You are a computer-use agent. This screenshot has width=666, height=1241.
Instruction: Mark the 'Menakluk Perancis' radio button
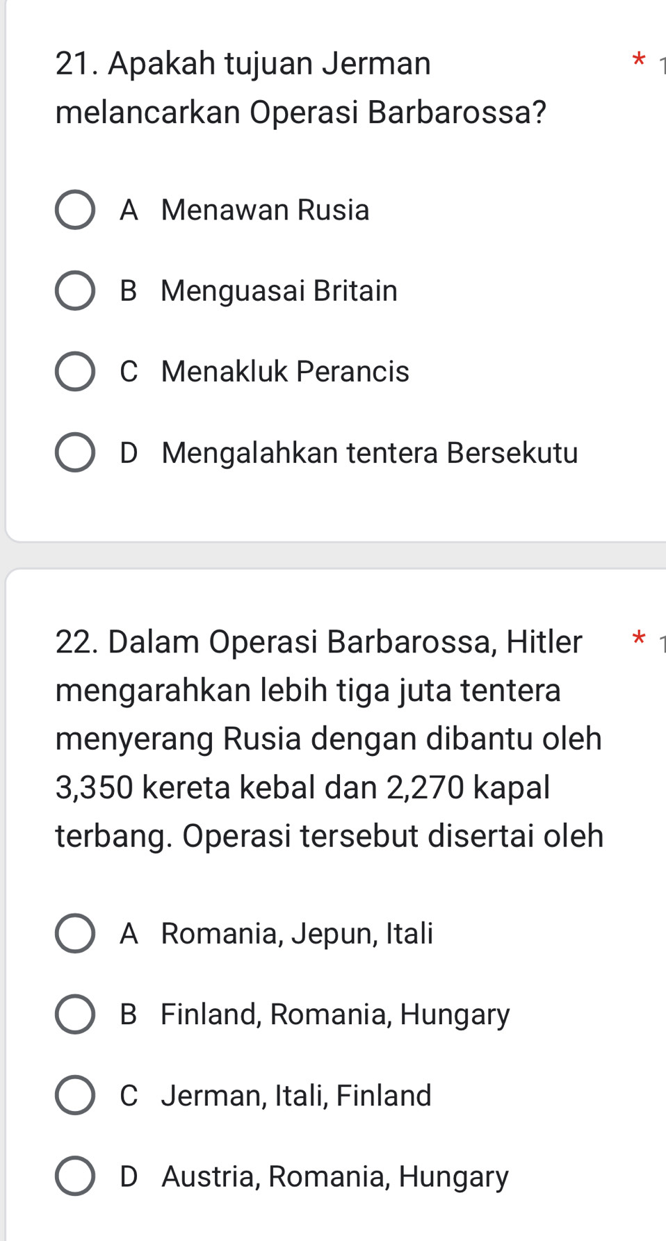(75, 372)
